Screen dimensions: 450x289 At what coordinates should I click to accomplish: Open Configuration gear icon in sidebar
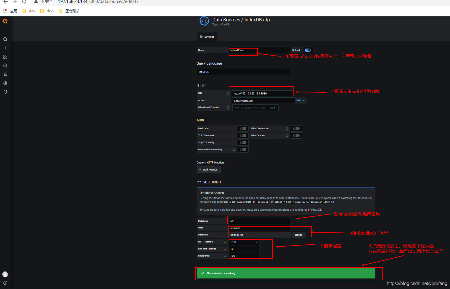[x=5, y=83]
